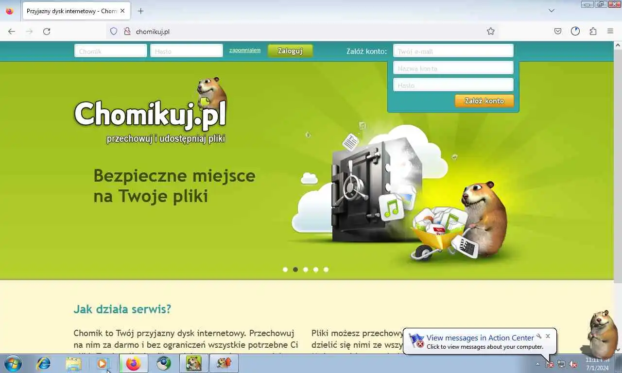The height and width of the screenshot is (373, 622).
Task: Click the Show desktop strip
Action: 618,363
